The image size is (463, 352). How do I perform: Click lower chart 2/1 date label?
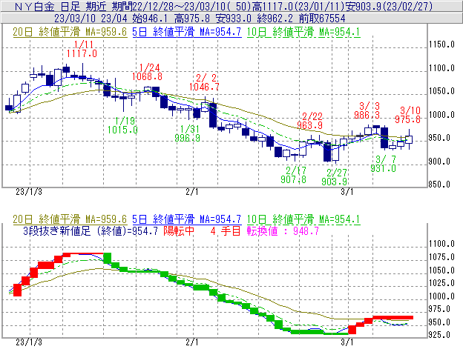pos(192,342)
